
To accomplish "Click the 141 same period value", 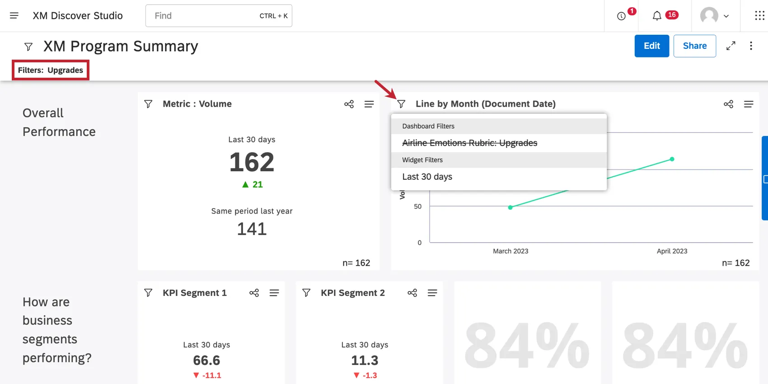I will [252, 229].
